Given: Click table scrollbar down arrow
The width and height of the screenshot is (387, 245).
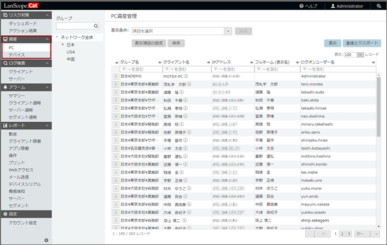Looking at the screenshot, I should coord(379,226).
